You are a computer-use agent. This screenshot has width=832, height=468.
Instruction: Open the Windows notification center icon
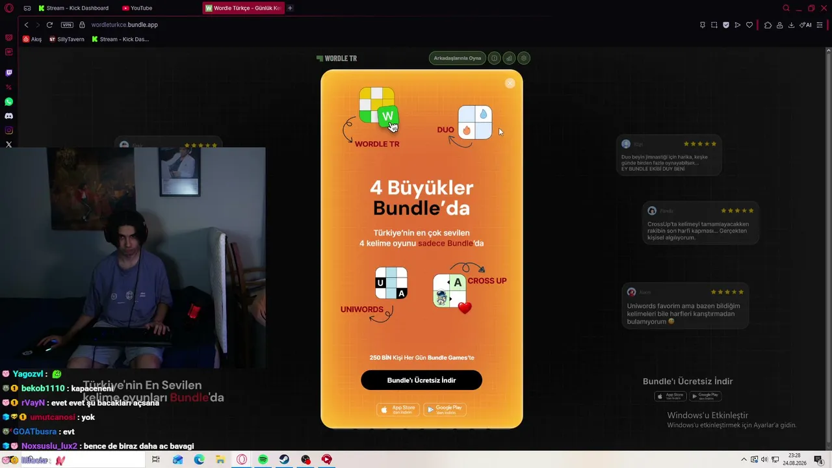[818, 460]
